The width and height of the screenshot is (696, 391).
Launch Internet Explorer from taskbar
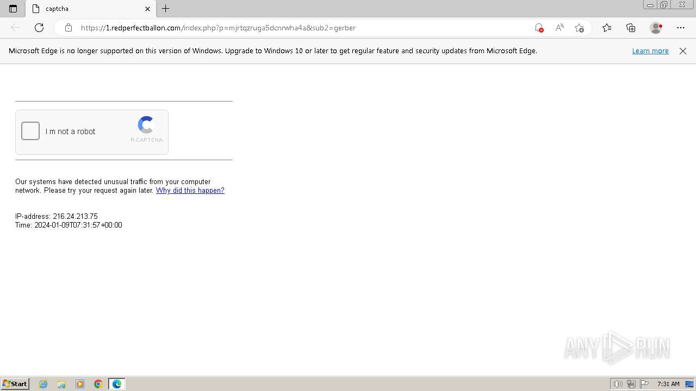click(43, 384)
